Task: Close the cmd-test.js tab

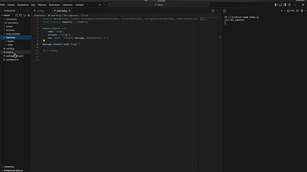Action: (70, 11)
